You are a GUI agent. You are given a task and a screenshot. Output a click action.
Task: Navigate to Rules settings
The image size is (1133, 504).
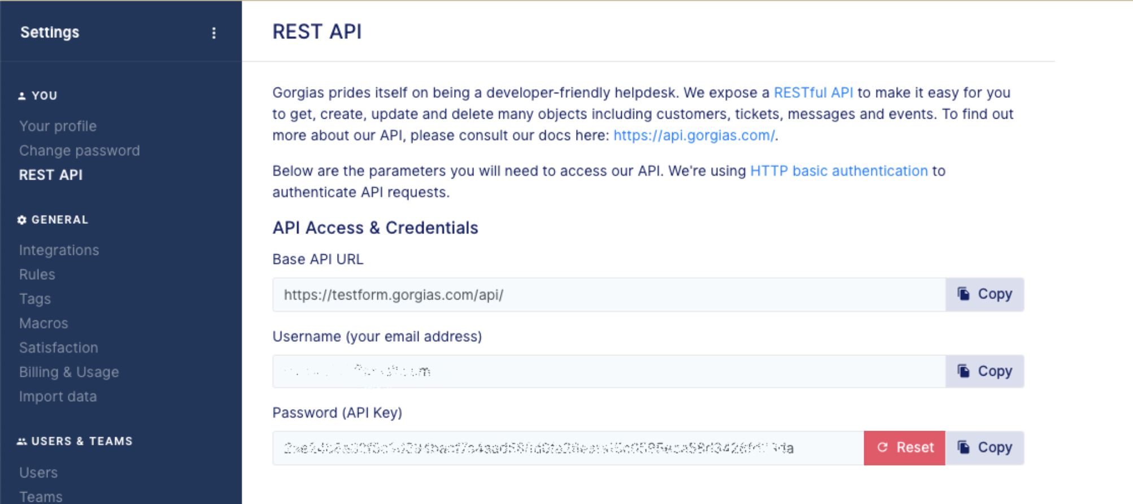(x=37, y=275)
